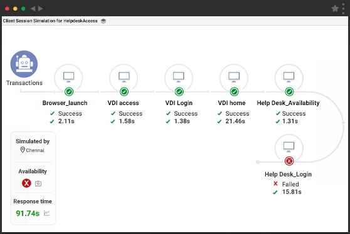Click the 15.81s response value

(292, 191)
